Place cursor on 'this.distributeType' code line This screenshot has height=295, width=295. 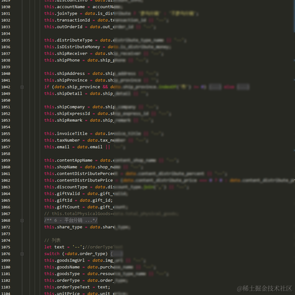pyautogui.click(x=115, y=40)
